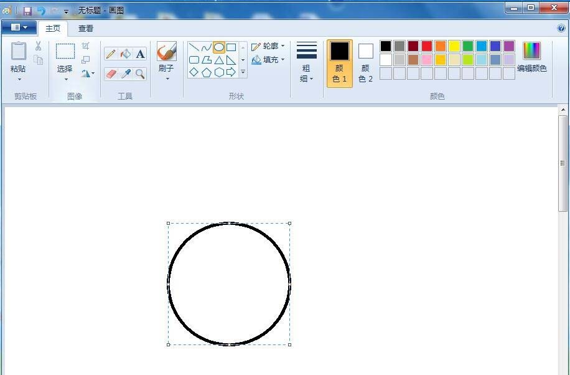Pick the green color swatch
Viewport: 570px width, 375px height.
pos(468,46)
